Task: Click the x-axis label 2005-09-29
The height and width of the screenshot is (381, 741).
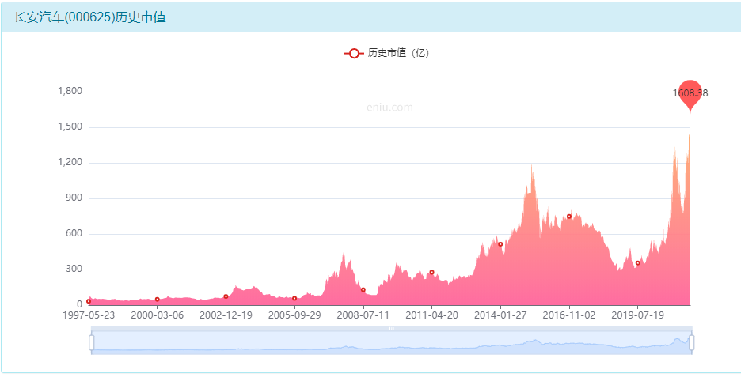Action: [x=294, y=315]
